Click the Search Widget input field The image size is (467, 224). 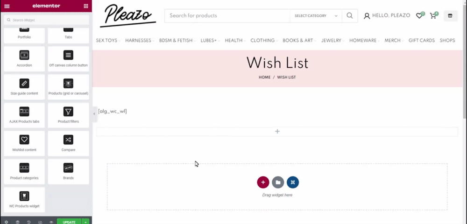point(47,20)
